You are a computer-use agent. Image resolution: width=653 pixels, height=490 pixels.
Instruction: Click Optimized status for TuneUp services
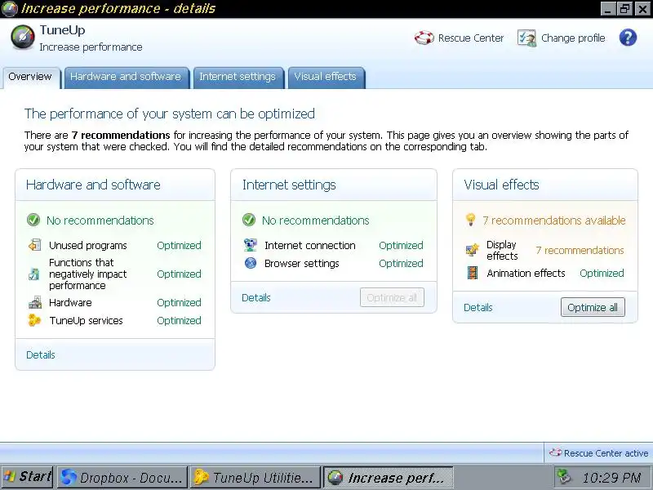[179, 320]
